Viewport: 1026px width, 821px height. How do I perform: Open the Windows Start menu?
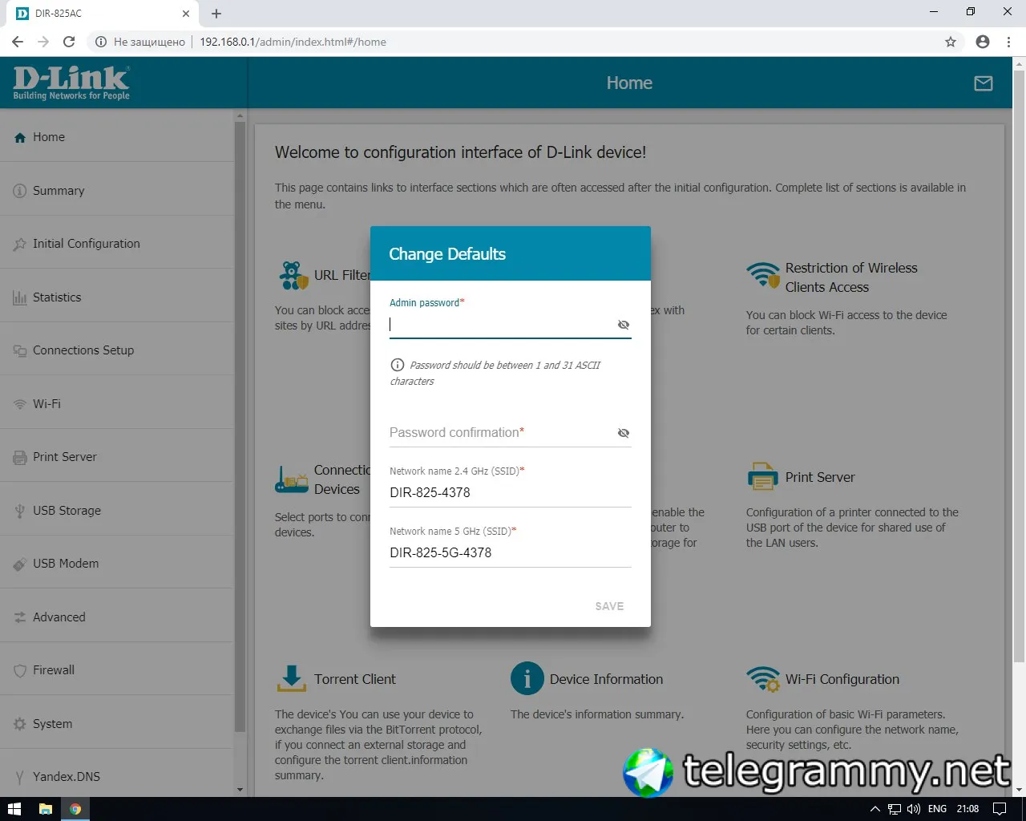point(14,809)
